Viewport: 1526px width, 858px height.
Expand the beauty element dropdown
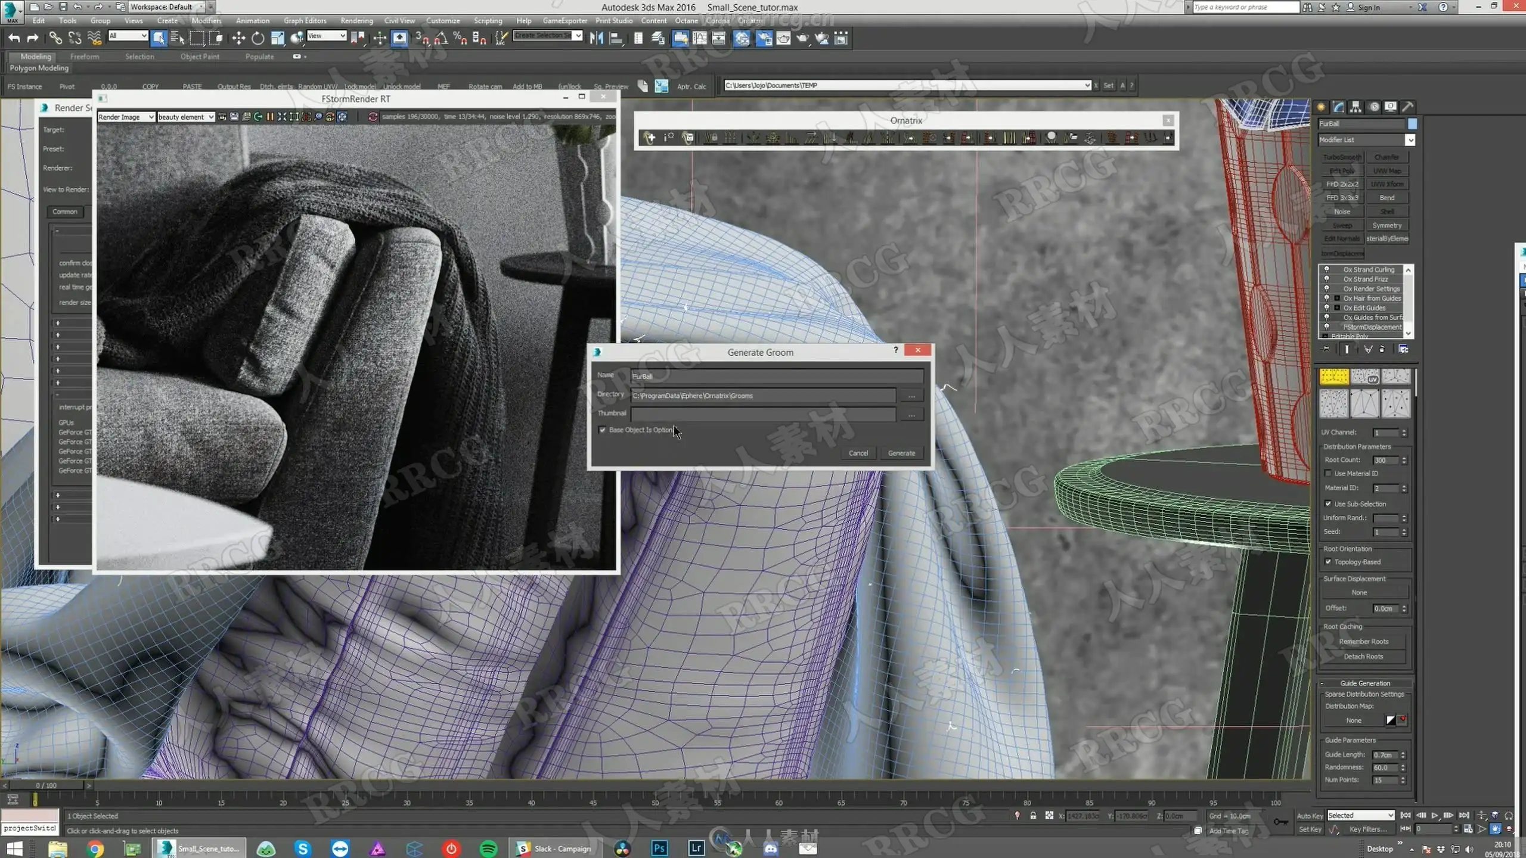pos(210,117)
